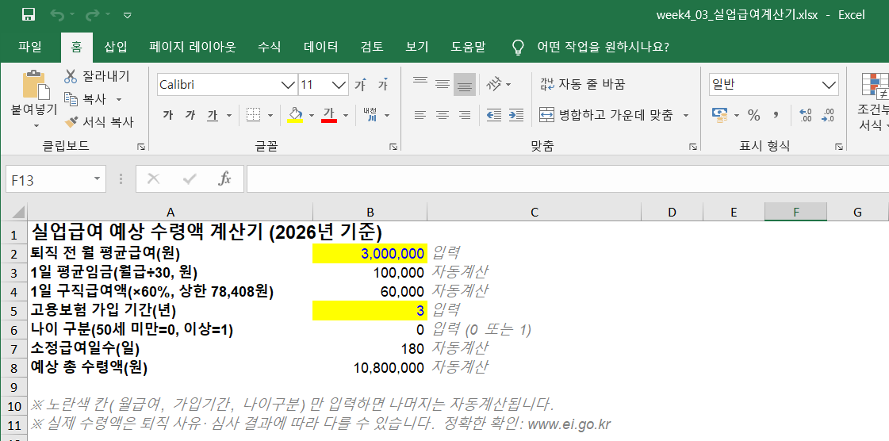The image size is (889, 441).
Task: Toggle center horizontal alignment
Action: (x=443, y=115)
